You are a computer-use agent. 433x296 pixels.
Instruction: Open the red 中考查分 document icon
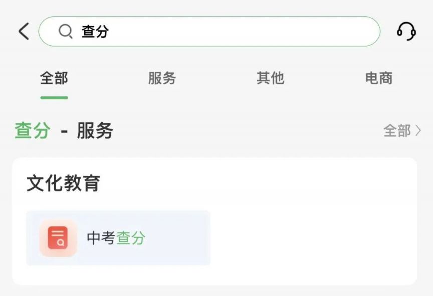58,238
